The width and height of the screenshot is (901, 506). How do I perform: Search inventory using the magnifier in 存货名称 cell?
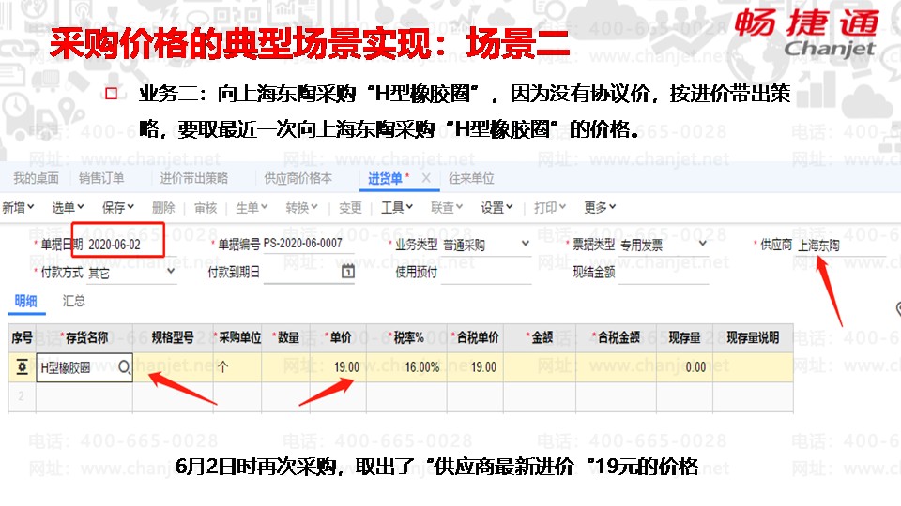[125, 367]
